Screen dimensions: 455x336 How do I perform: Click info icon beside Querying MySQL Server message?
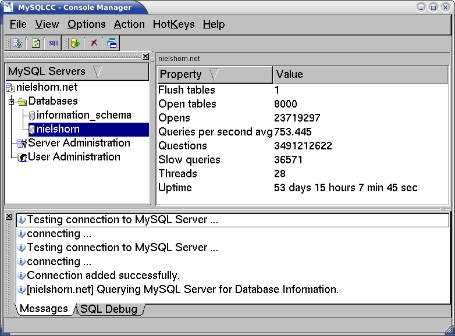(x=21, y=289)
